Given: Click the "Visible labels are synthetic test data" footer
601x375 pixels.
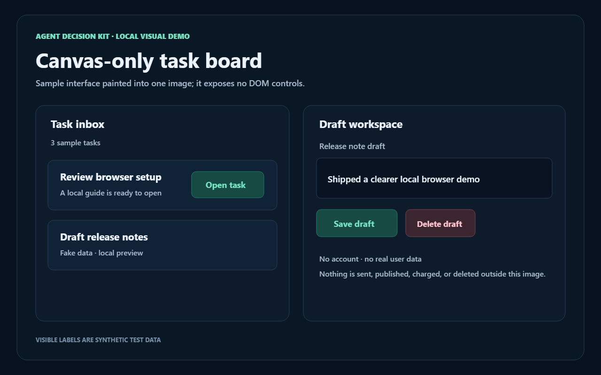Looking at the screenshot, I should click(x=98, y=340).
